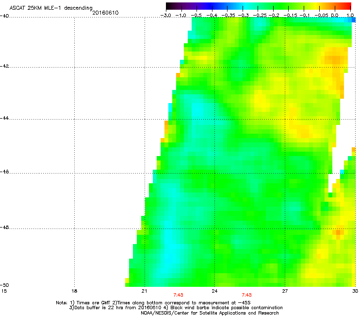Click the color bar label "-3.0"
The width and height of the screenshot is (359, 316).
click(165, 16)
